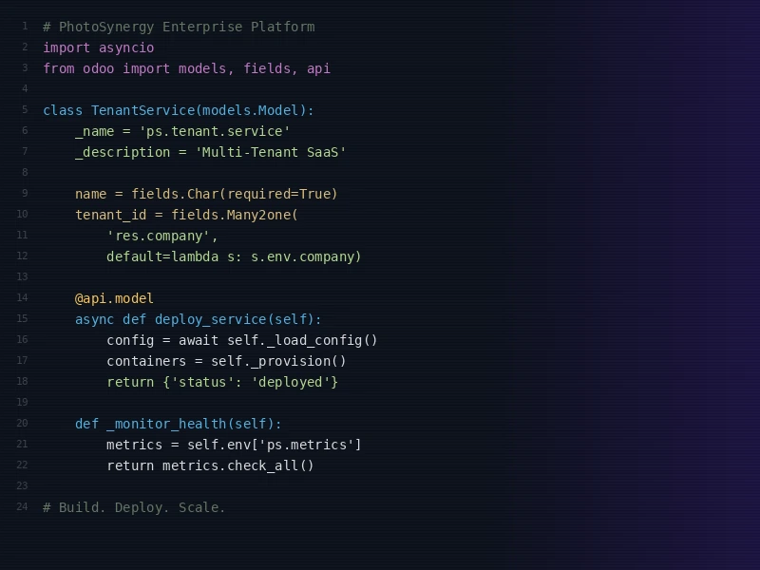Place cursor at 'self._load_config()' call

click(302, 340)
